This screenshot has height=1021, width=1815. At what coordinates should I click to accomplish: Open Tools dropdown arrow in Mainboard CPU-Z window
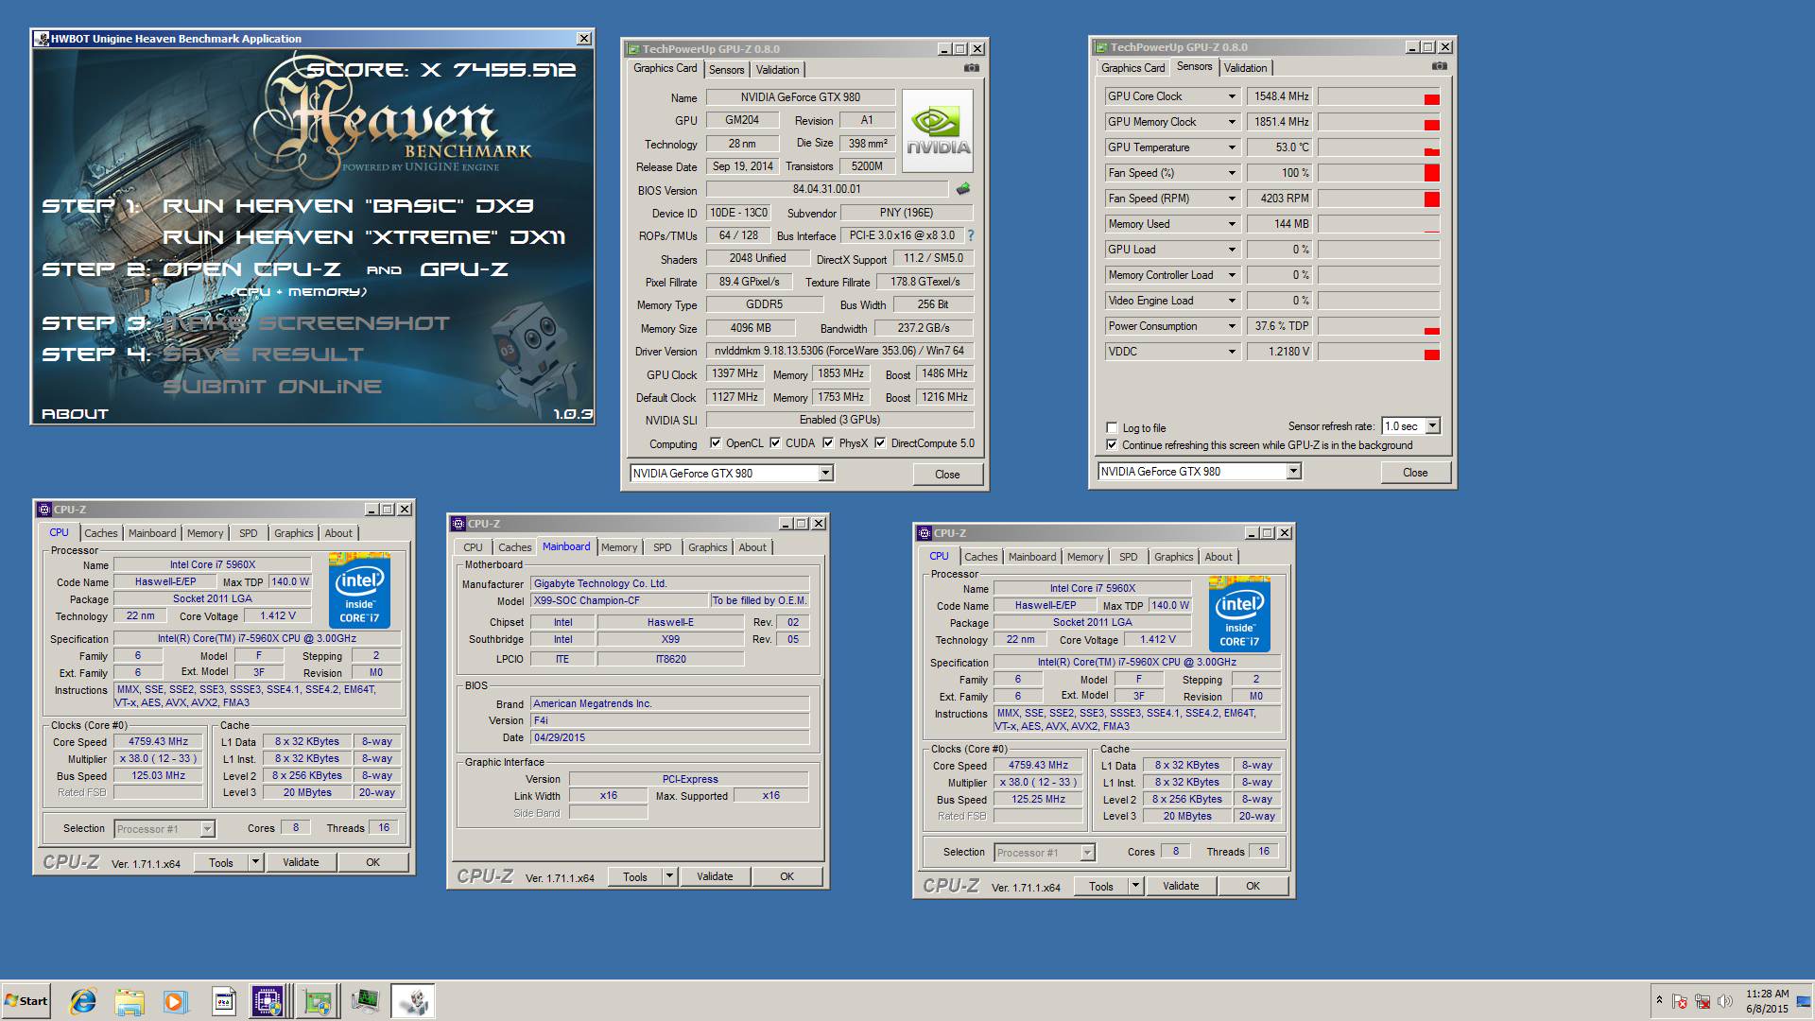(x=668, y=876)
